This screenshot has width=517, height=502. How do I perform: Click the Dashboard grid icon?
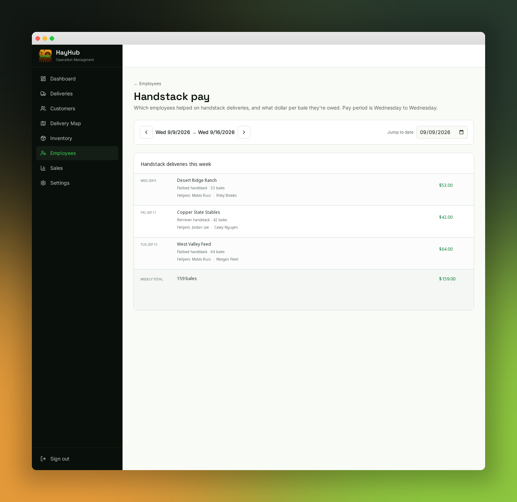[43, 79]
